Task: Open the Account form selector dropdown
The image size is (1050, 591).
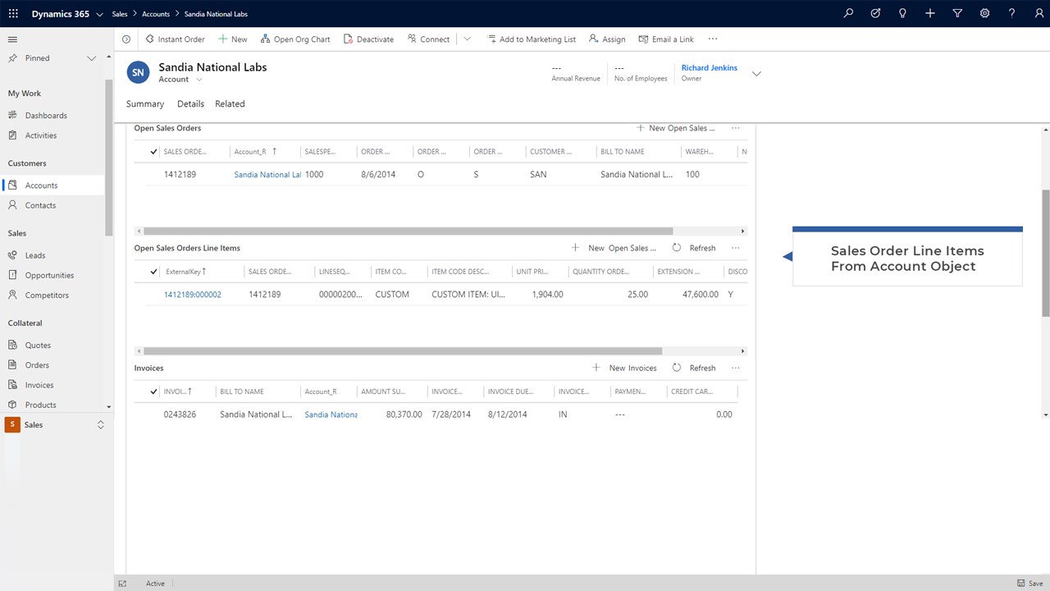Action: [x=199, y=80]
